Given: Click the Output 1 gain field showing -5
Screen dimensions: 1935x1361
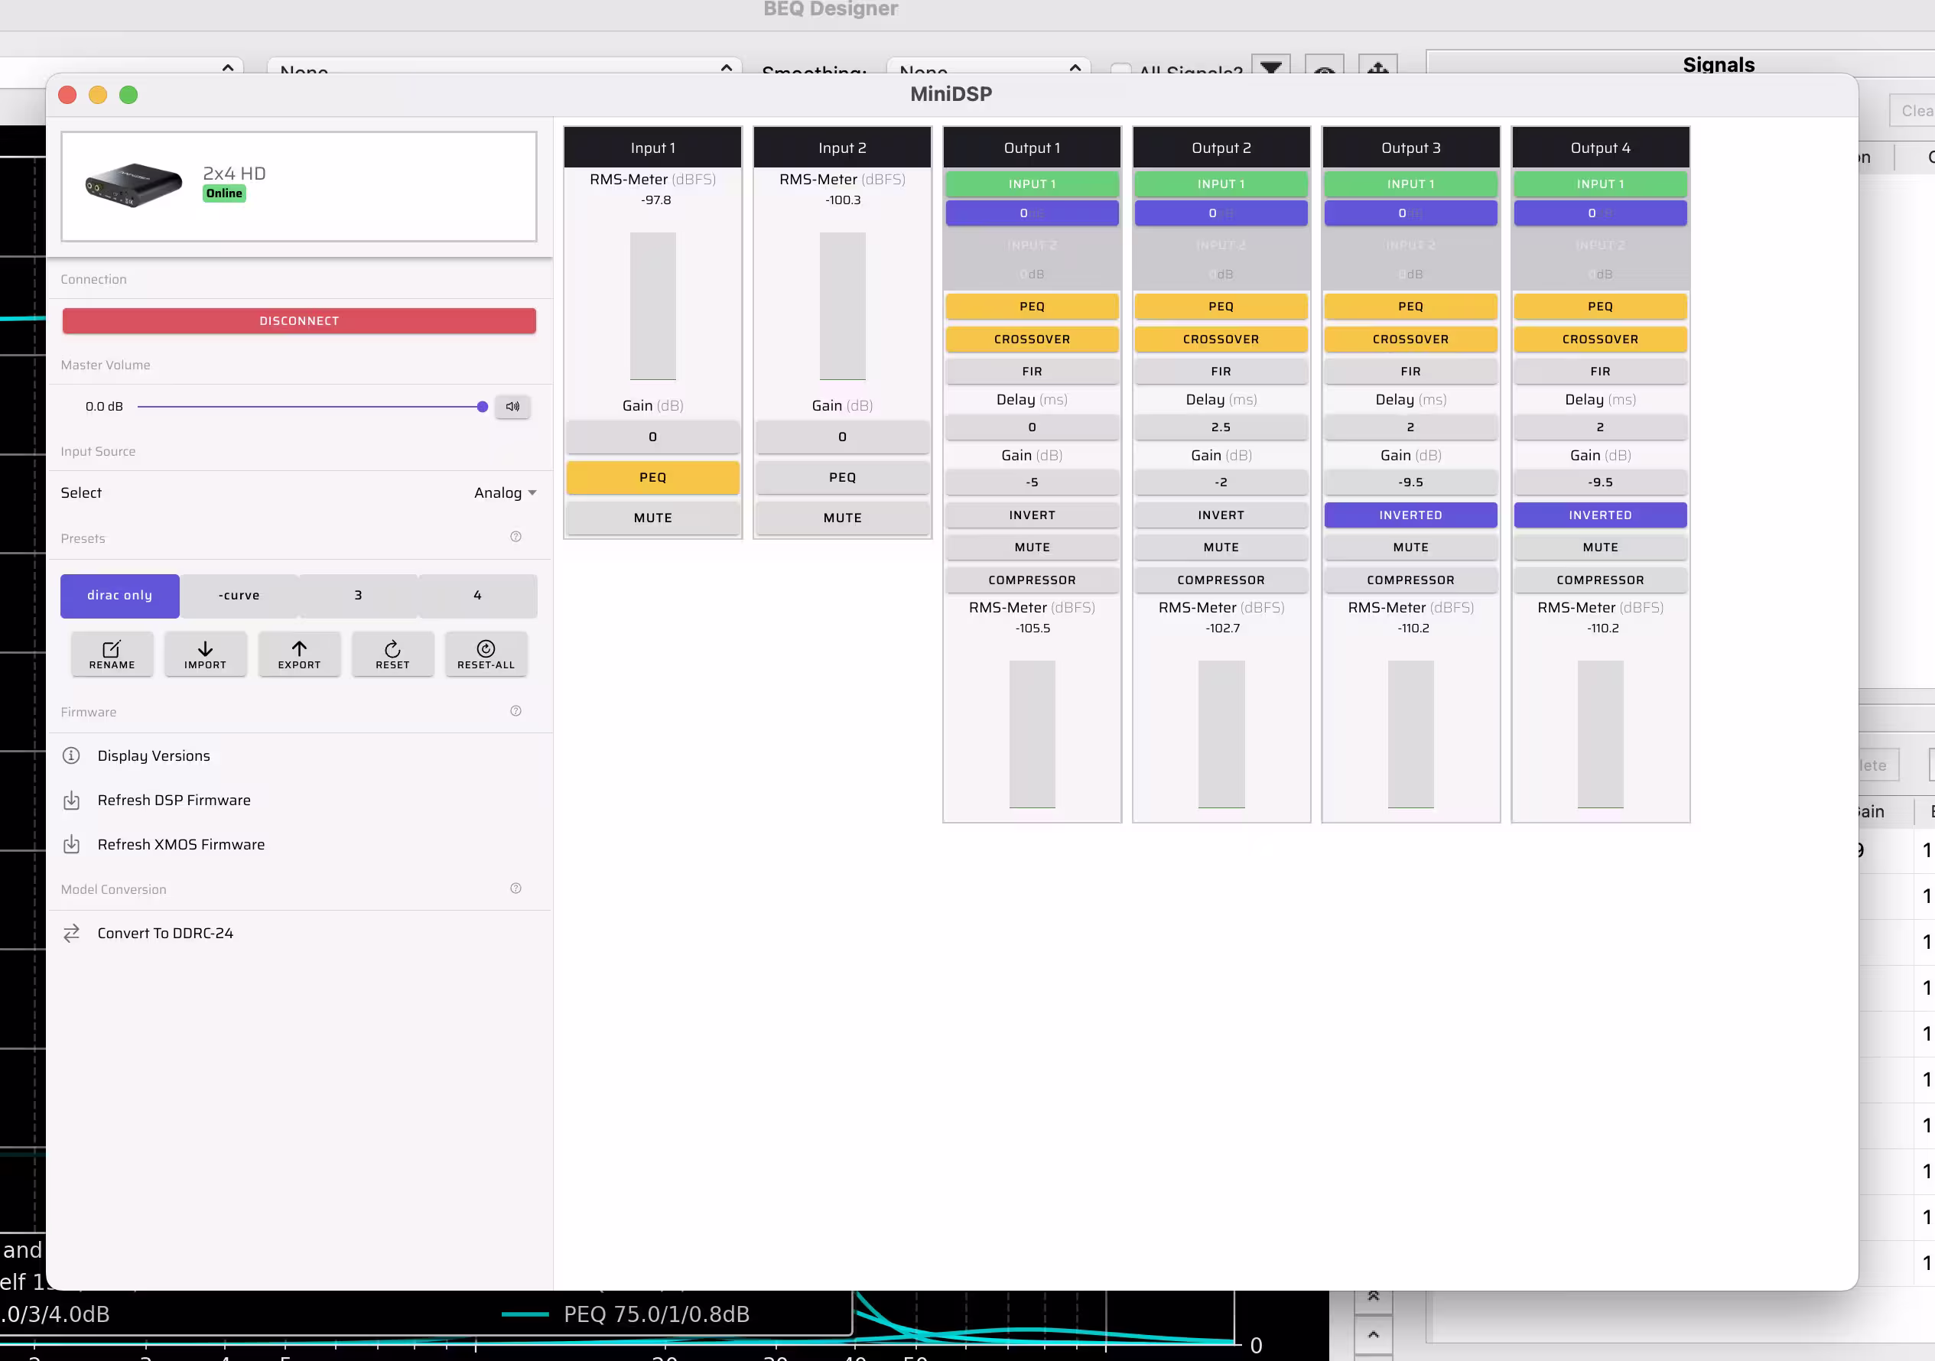Looking at the screenshot, I should [x=1033, y=483].
